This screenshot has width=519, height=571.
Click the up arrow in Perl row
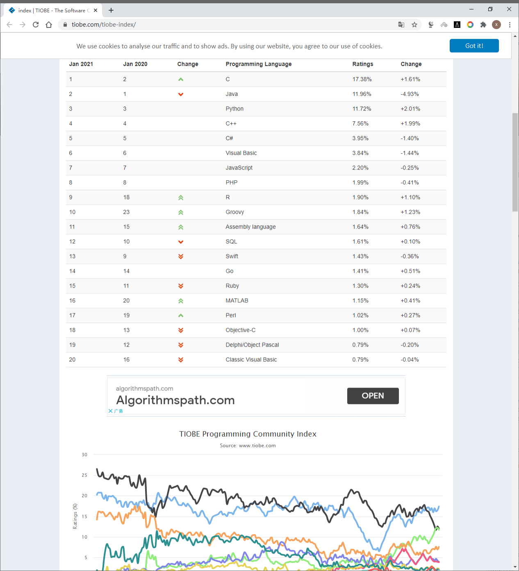pyautogui.click(x=181, y=315)
